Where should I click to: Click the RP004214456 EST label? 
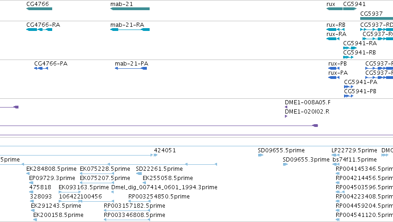click(364, 178)
